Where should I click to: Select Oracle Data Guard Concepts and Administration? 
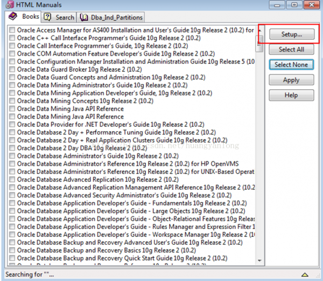(x=111, y=77)
